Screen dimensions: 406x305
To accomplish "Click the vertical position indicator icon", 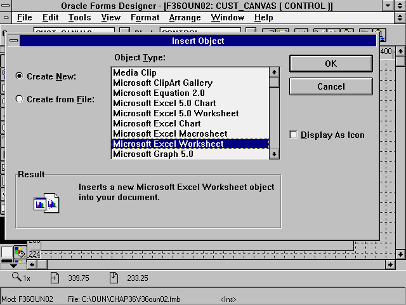I will coord(114,278).
